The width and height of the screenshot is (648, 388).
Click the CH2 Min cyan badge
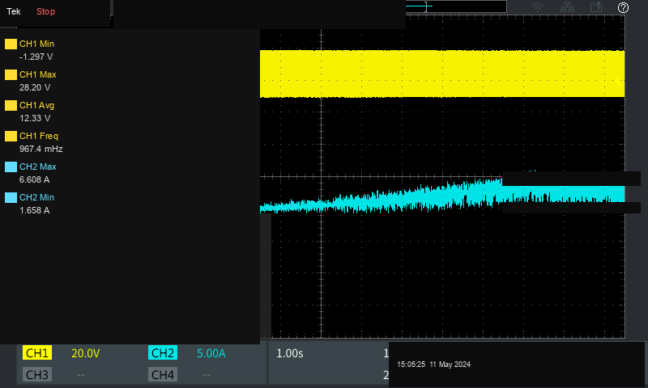(x=11, y=197)
